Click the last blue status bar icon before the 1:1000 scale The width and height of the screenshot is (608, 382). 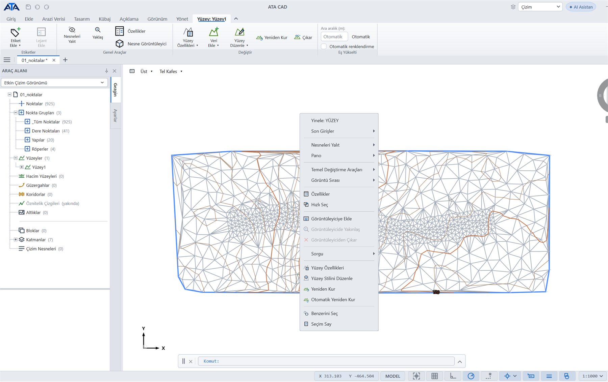[x=567, y=376]
